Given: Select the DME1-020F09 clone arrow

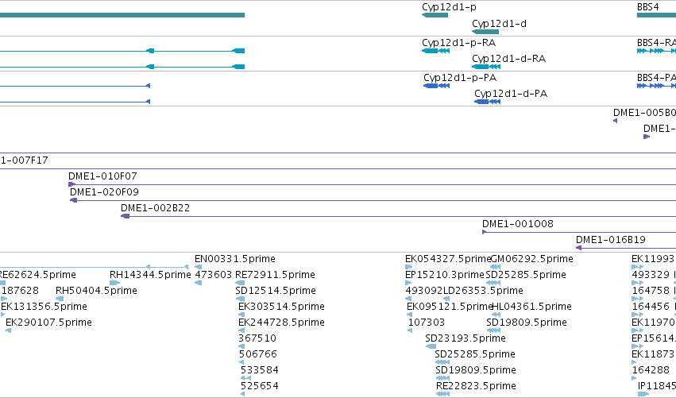Looking at the screenshot, I should pyautogui.click(x=73, y=200).
